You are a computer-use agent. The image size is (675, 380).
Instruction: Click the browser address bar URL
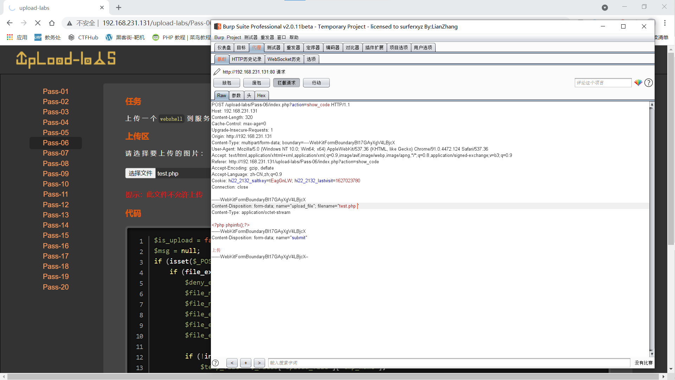pyautogui.click(x=156, y=23)
